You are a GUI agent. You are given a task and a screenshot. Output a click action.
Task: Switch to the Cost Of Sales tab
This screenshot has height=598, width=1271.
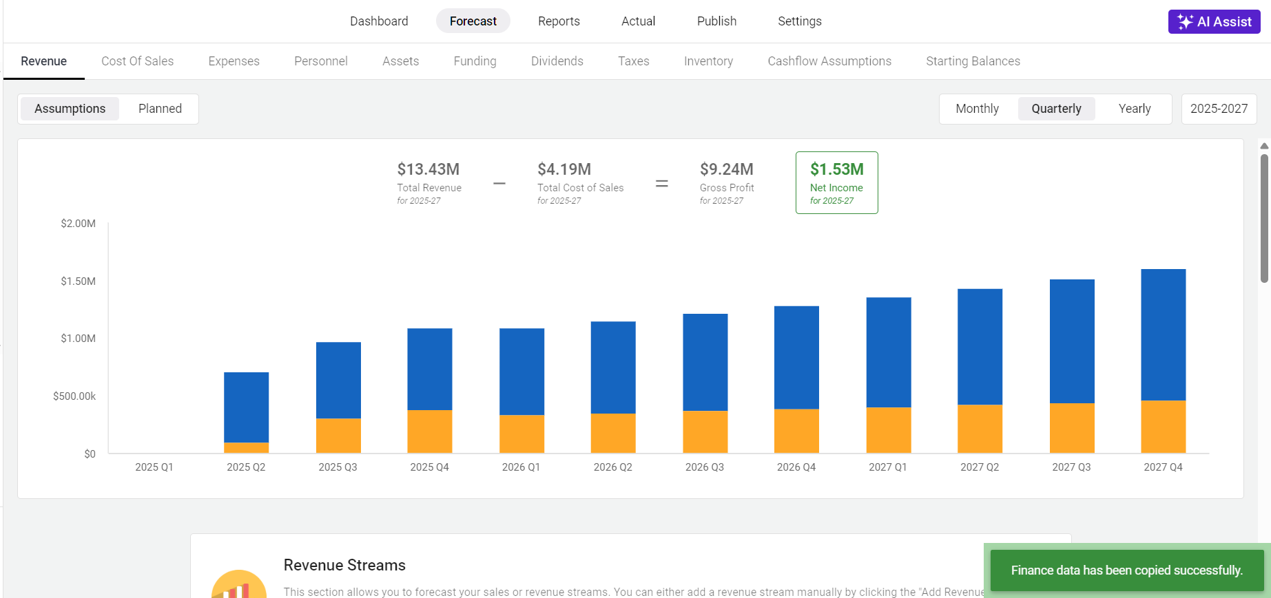[137, 61]
